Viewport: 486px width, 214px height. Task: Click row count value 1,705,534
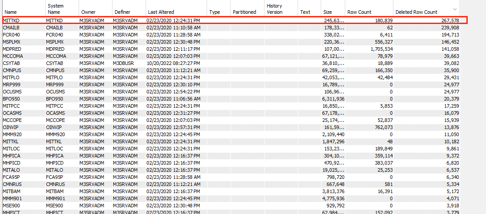click(378, 49)
